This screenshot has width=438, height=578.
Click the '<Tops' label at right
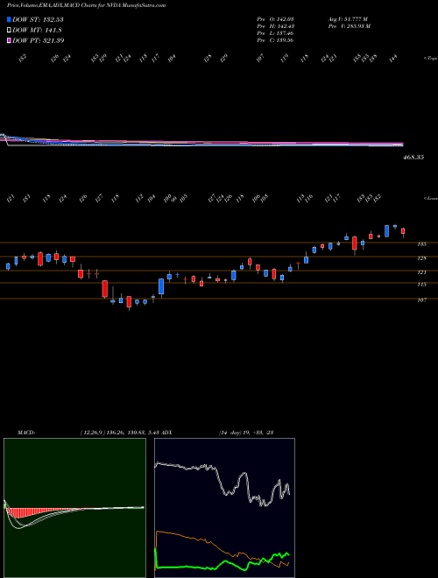pos(430,59)
